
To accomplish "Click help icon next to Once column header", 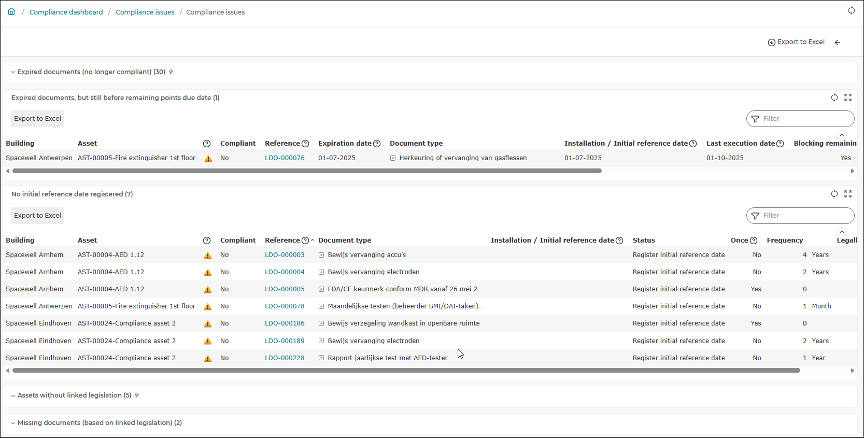I will tap(754, 240).
